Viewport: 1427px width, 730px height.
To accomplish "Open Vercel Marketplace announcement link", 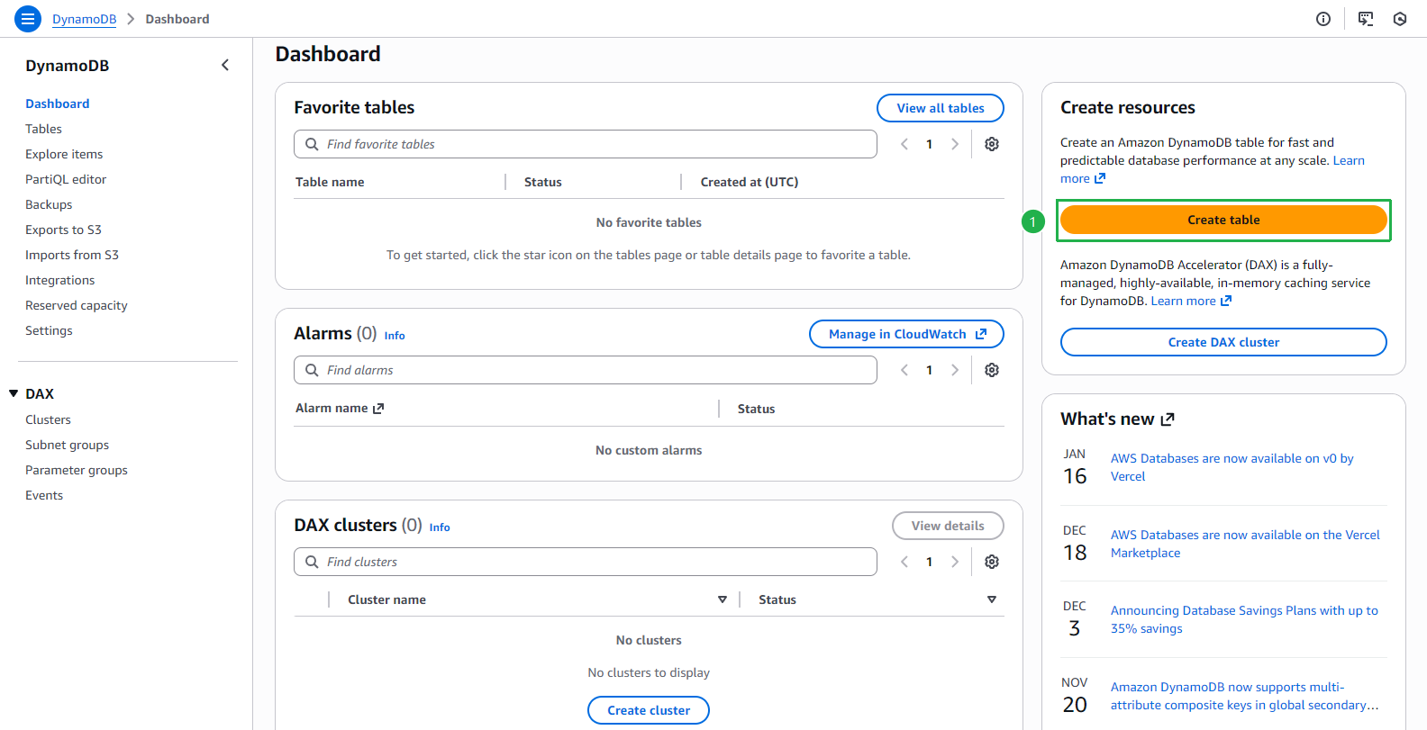I will point(1245,544).
